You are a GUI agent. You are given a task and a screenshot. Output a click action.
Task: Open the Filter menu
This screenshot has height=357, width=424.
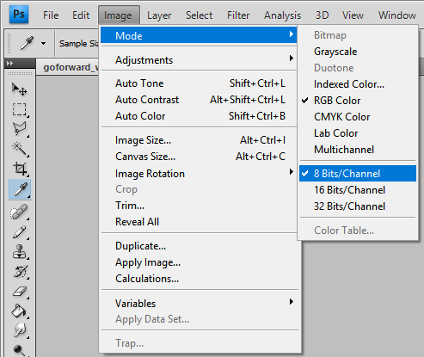pos(238,15)
